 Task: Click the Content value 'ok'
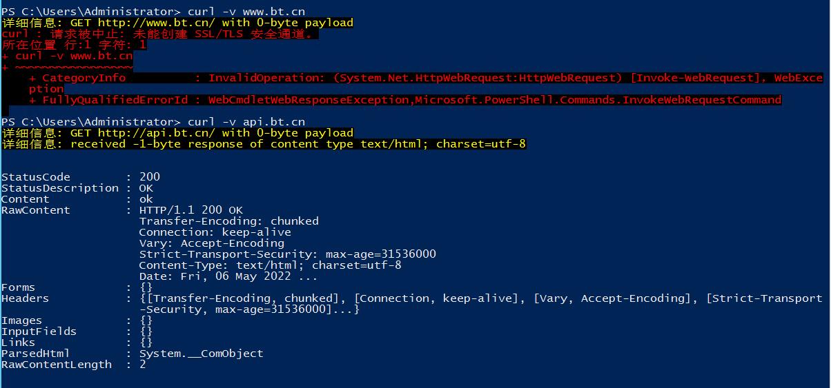[146, 199]
